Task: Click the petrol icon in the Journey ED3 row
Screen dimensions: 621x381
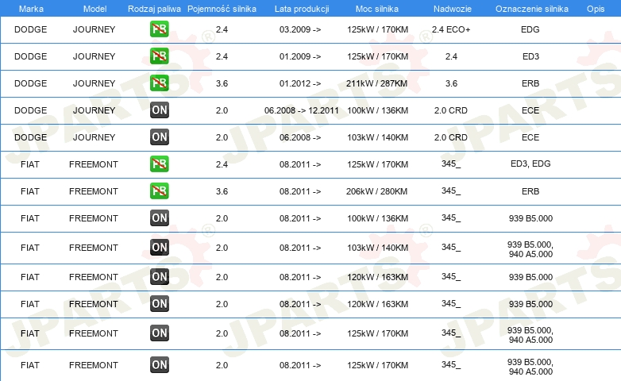Action: (159, 56)
